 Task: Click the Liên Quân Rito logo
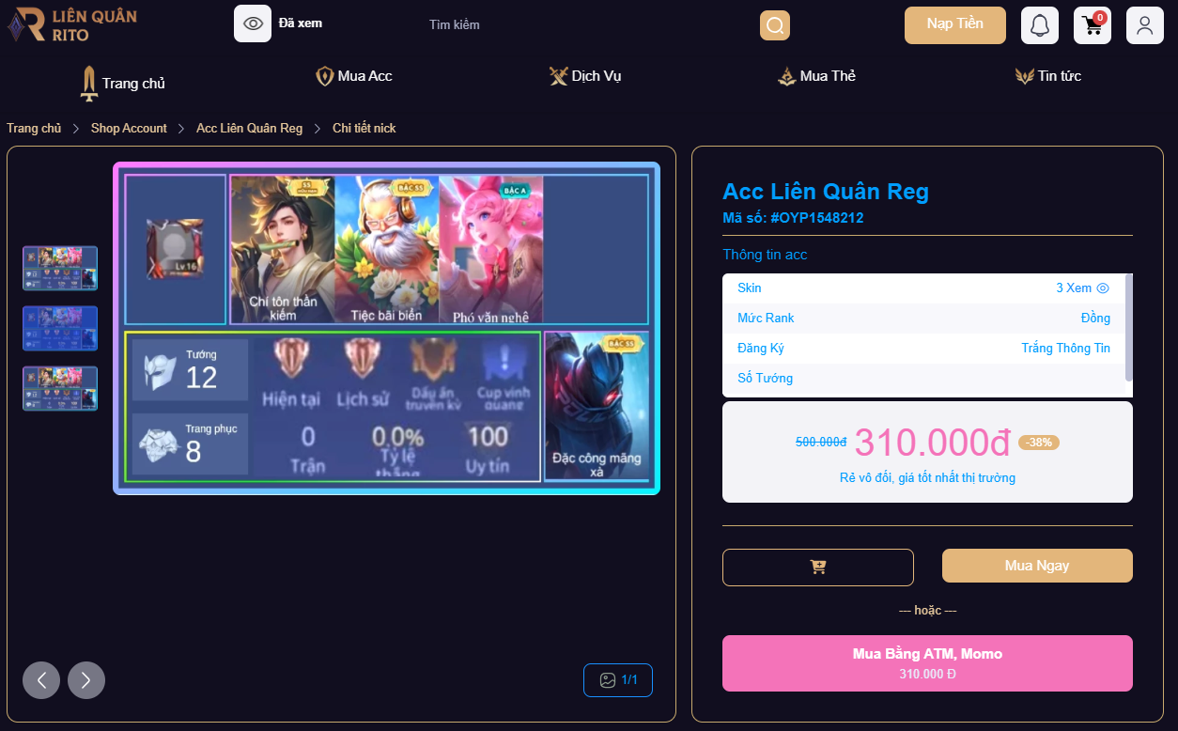point(72,25)
